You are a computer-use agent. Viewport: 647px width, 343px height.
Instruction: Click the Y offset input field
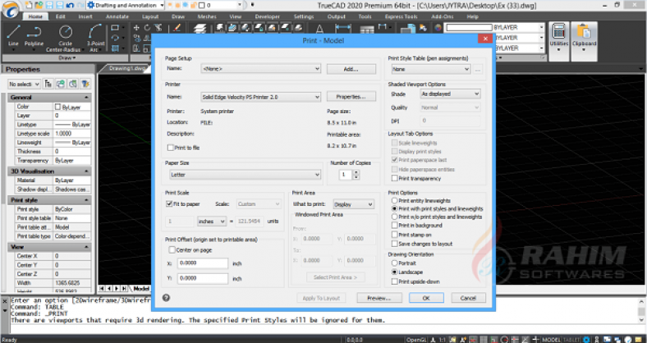click(203, 278)
